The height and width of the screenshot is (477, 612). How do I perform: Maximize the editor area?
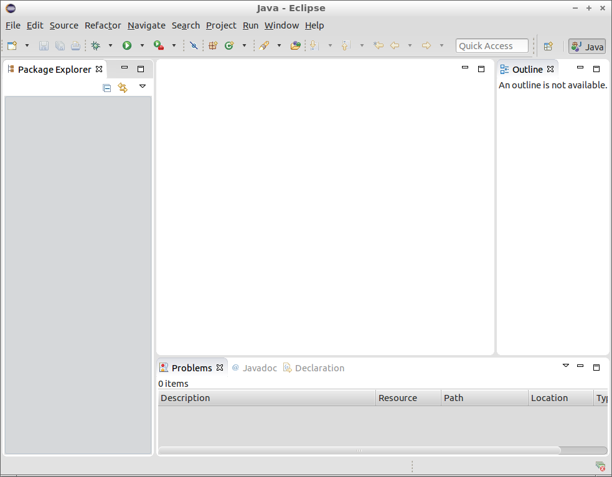(481, 69)
